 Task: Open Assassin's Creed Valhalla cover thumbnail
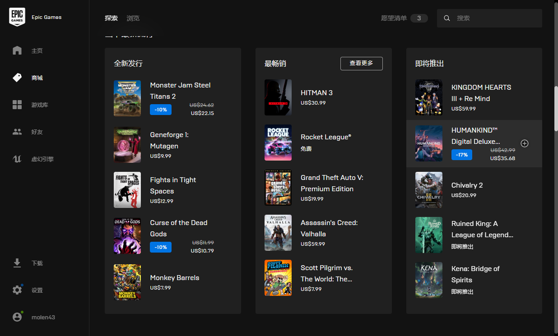point(278,233)
